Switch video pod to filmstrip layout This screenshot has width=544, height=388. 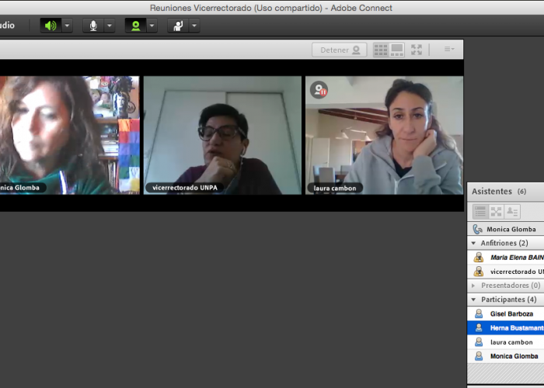[397, 50]
